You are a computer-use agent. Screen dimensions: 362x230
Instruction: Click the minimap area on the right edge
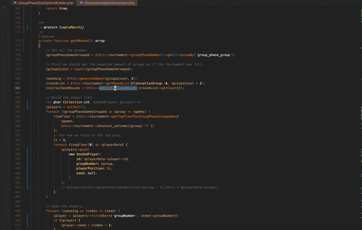[x=359, y=113]
